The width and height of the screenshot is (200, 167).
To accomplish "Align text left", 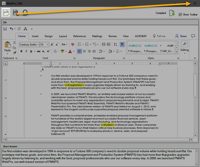I will point(80,51).
